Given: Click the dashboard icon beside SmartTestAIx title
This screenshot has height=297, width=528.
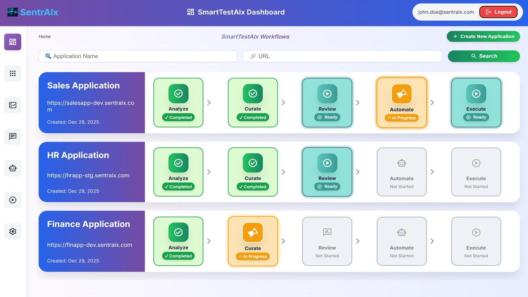Looking at the screenshot, I should tap(191, 12).
